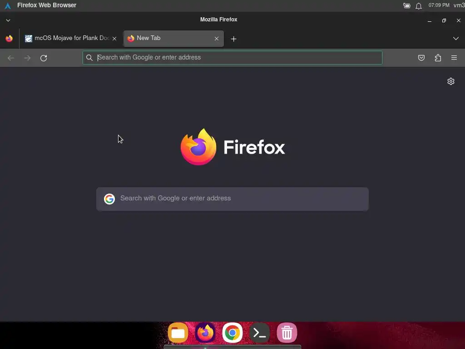Close the mcOS Mojave tab
The width and height of the screenshot is (465, 349).
pyautogui.click(x=114, y=39)
